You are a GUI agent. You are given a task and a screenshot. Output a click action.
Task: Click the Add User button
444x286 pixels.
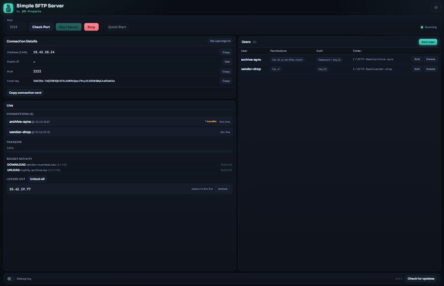coord(428,42)
